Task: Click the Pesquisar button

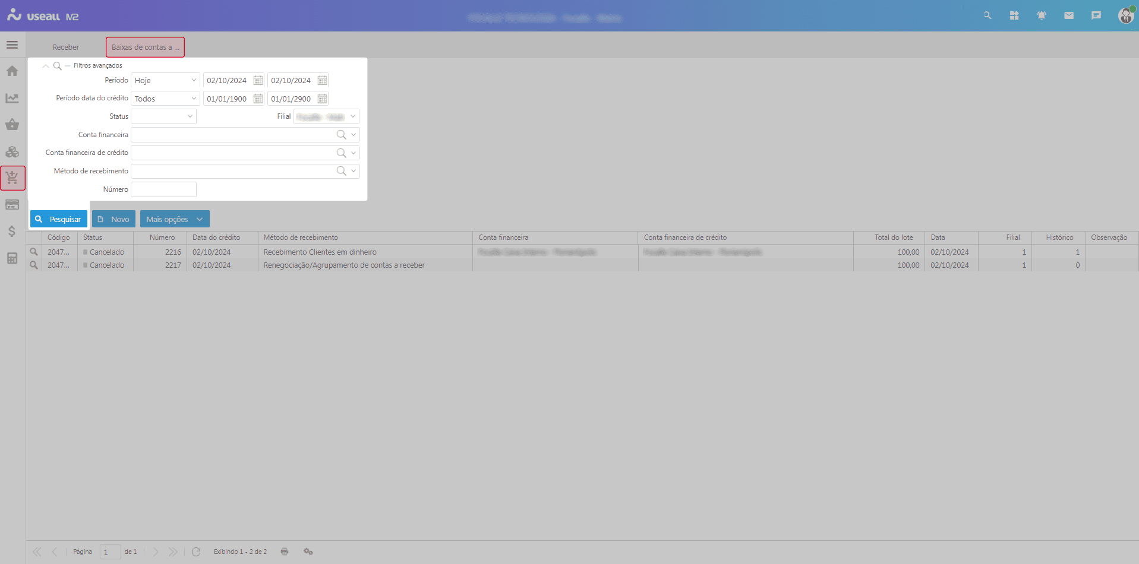Action: 59,219
